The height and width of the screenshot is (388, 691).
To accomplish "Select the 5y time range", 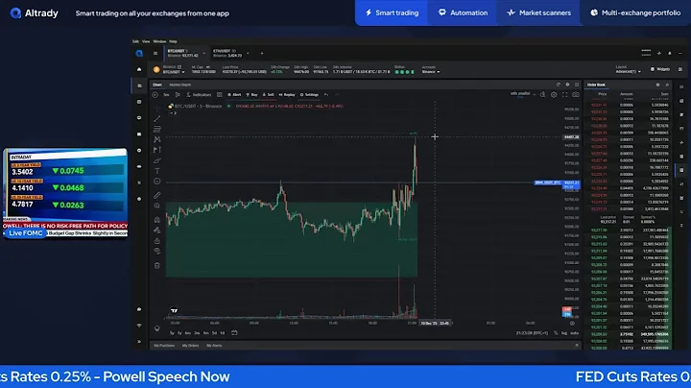I will [x=172, y=333].
